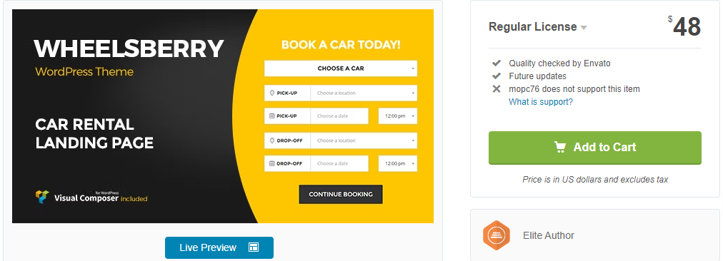Open the Drop-Off location dropdown

pyautogui.click(x=364, y=140)
